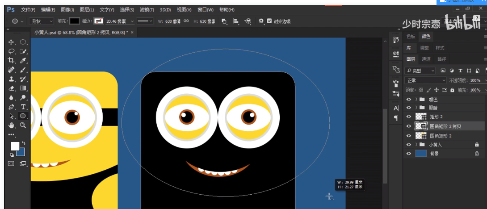Image resolution: width=487 pixels, height=209 pixels.
Task: Select the Eraser tool
Action: pyautogui.click(x=12, y=88)
